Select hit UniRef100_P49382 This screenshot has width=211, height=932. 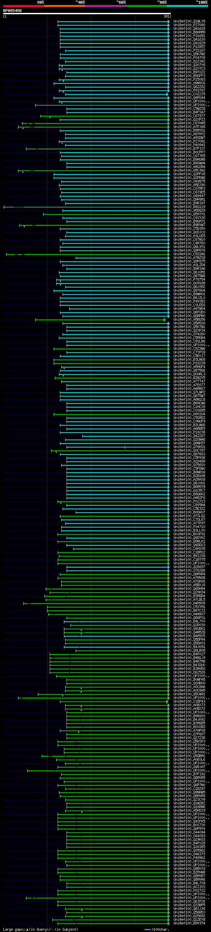pos(189,302)
